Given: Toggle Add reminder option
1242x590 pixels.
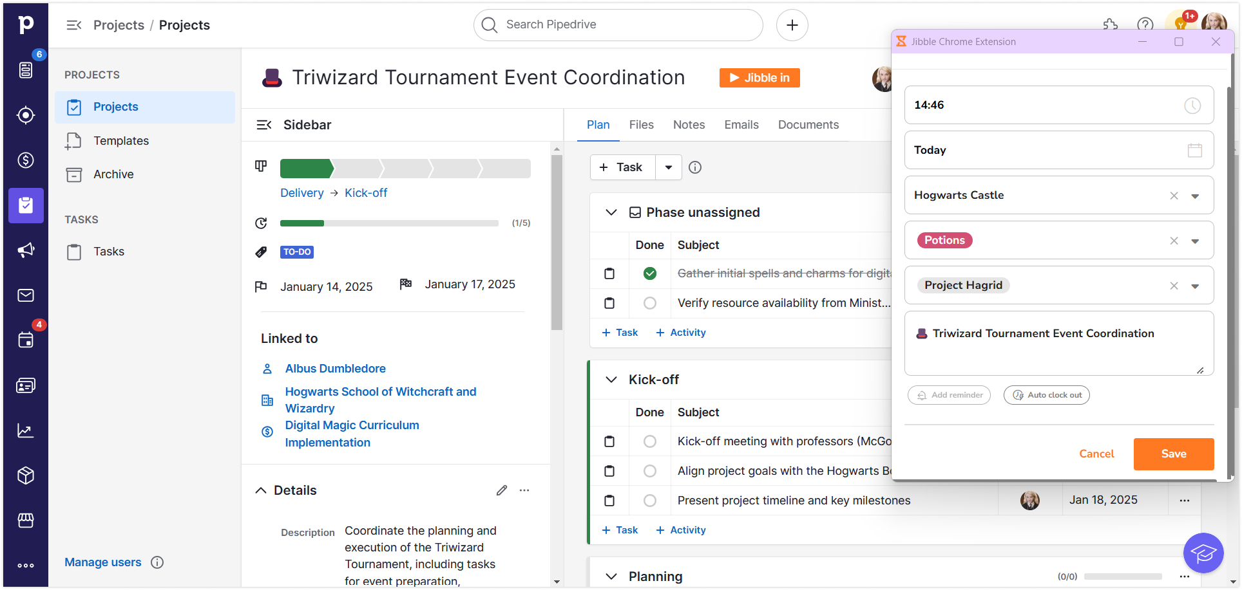Looking at the screenshot, I should (x=949, y=395).
